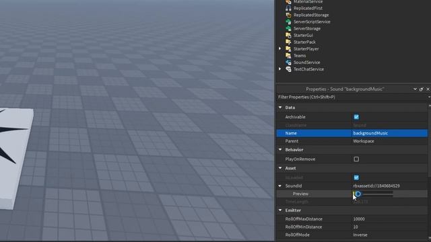Select the StarterPlayer row label

pyautogui.click(x=306, y=49)
